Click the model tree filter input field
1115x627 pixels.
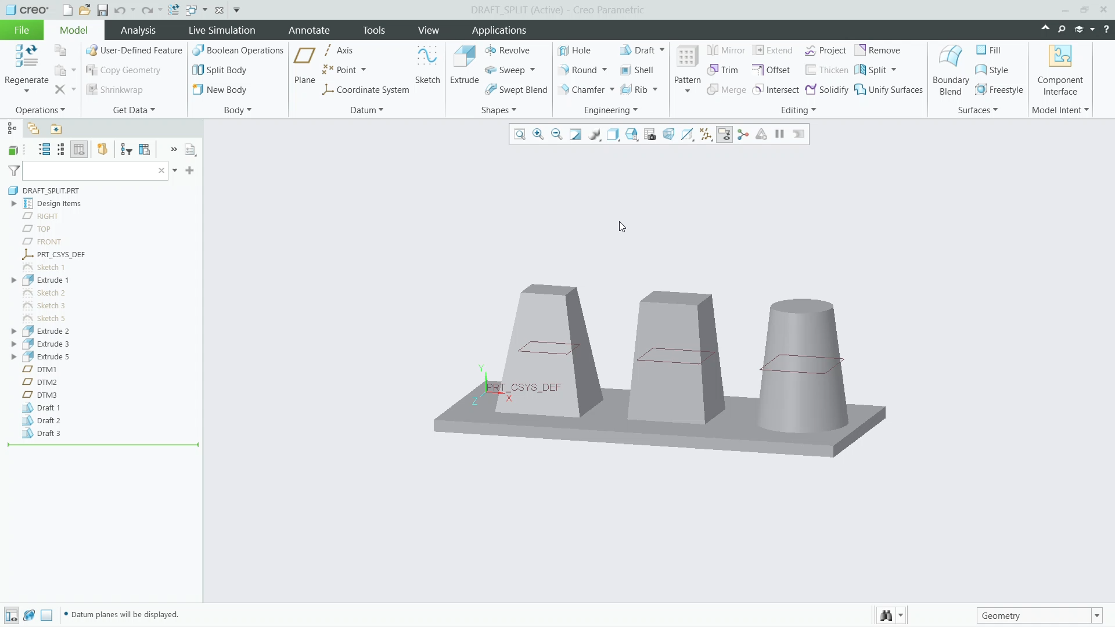(x=95, y=171)
